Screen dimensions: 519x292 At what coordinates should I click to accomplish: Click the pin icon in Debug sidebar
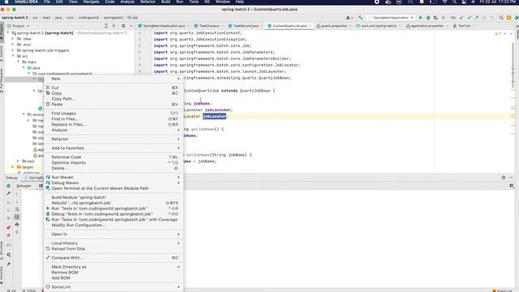9,264
